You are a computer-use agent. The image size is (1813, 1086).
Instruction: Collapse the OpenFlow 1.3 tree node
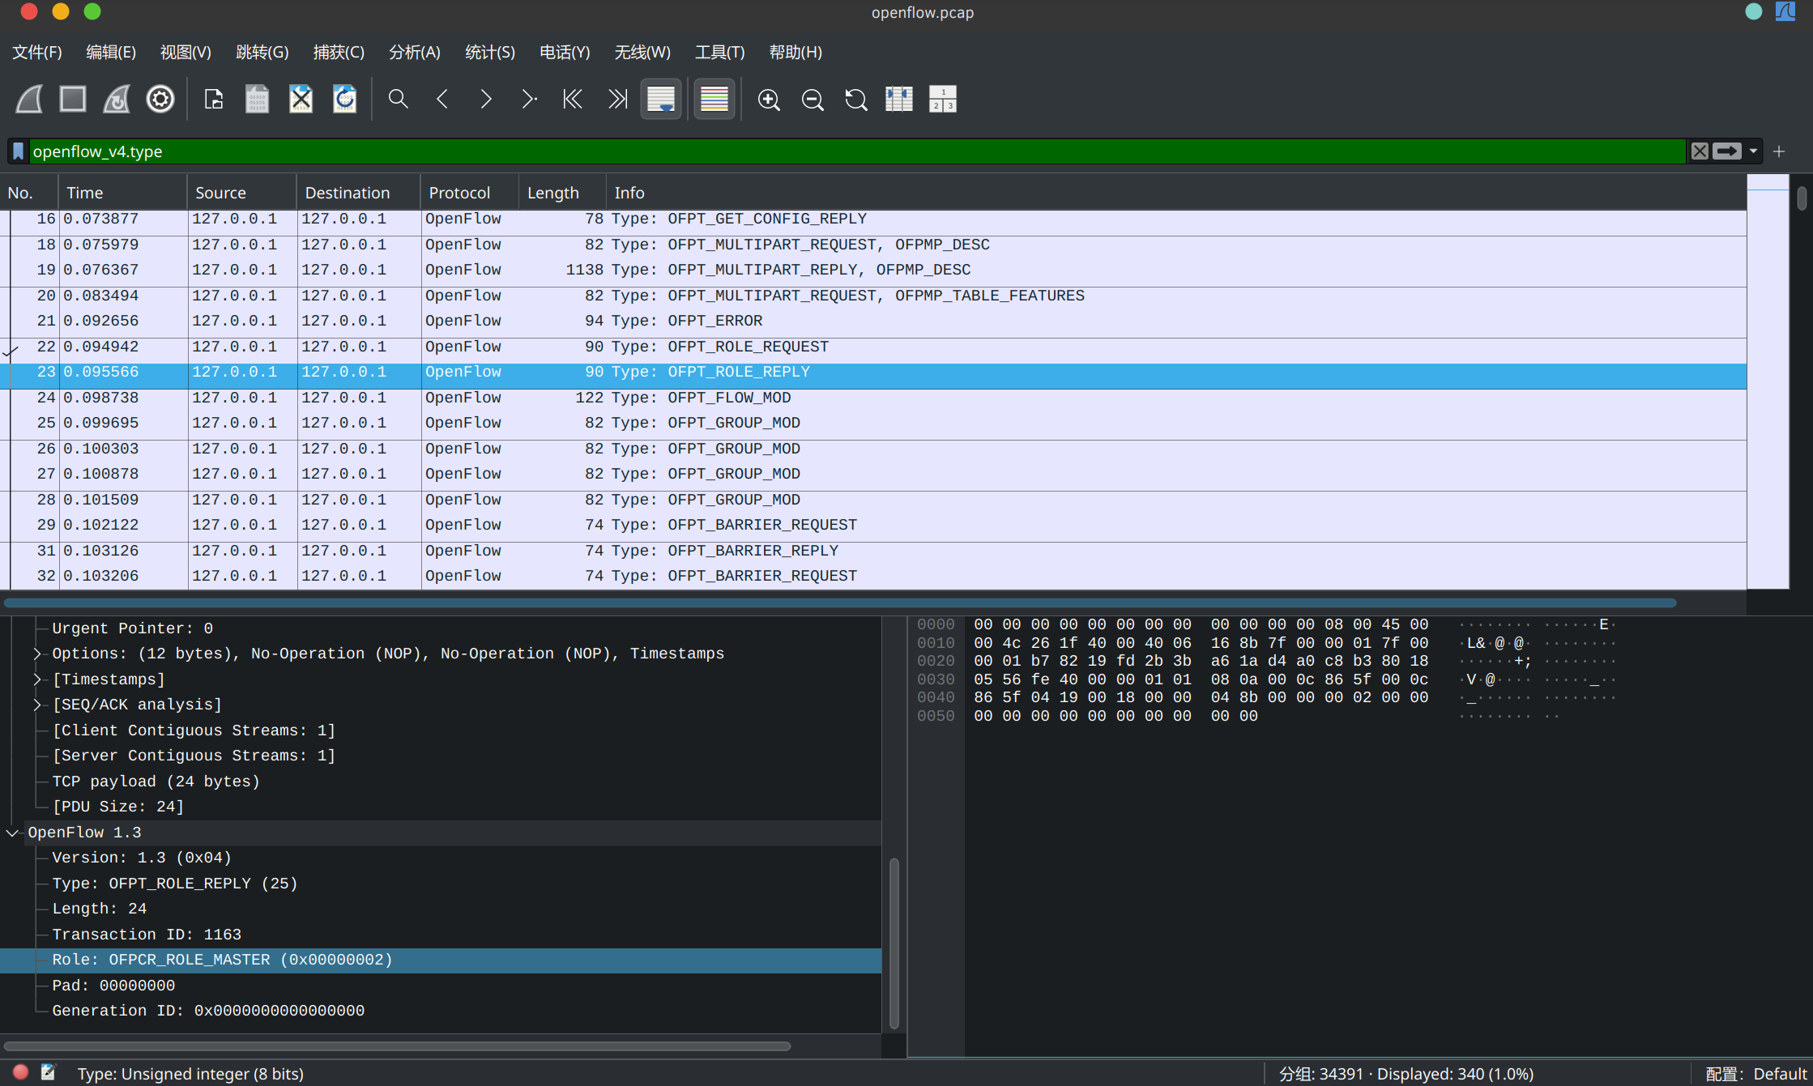pos(12,833)
